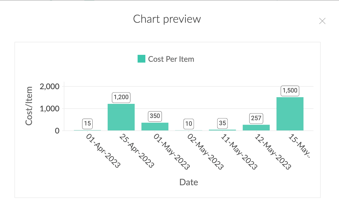Click the Cost Per Item legend label
The height and width of the screenshot is (216, 339).
(171, 59)
